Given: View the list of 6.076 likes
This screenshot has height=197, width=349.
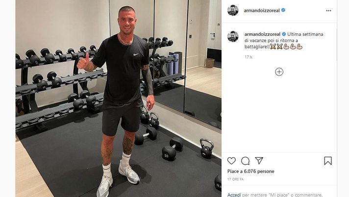Looking at the screenshot, I should (x=250, y=171).
